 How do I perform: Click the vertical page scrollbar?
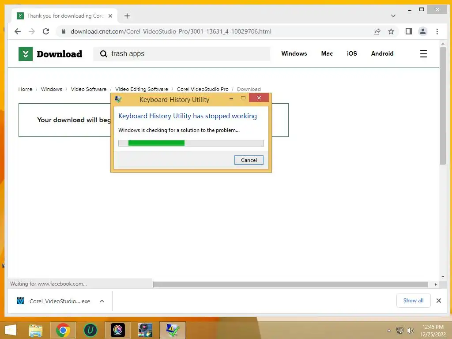[x=443, y=105]
